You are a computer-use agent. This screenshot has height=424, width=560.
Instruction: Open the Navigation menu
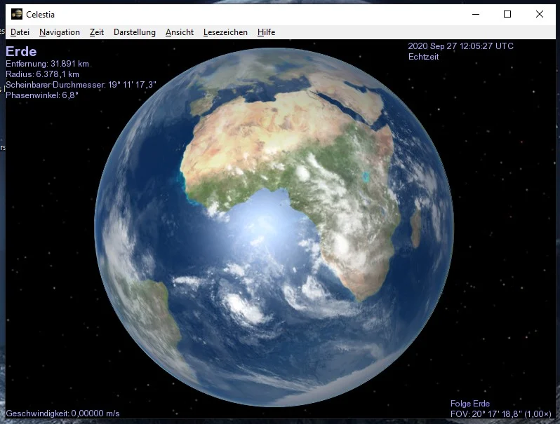point(59,32)
